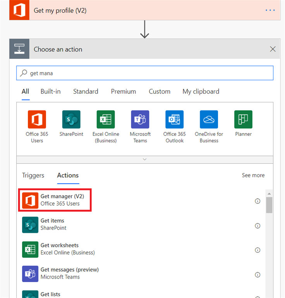Select the Microsoft Teams connector
The width and height of the screenshot is (285, 298).
pos(140,126)
